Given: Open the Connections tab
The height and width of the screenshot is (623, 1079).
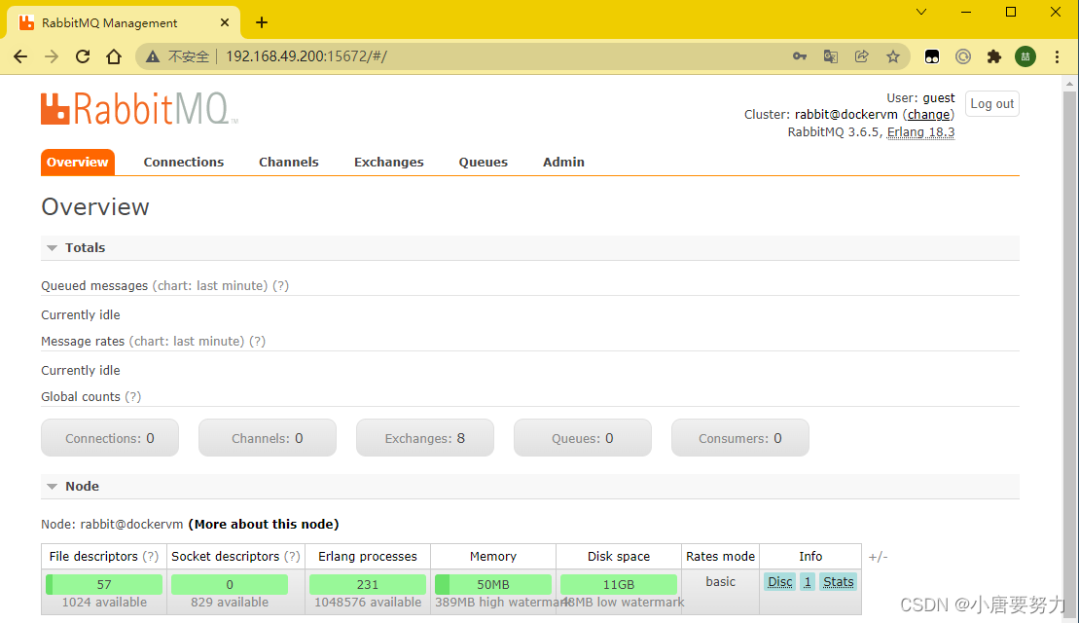Looking at the screenshot, I should [x=184, y=162].
